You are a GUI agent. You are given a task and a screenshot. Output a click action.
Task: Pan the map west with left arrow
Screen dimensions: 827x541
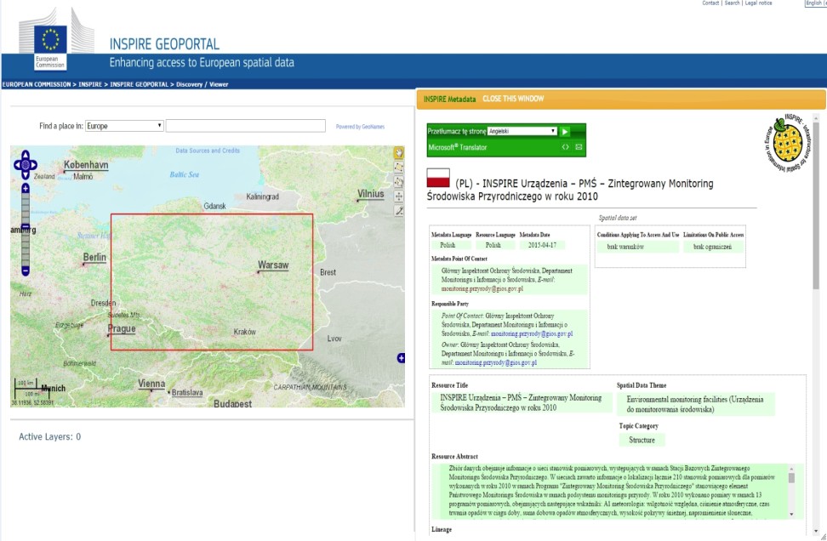(17, 164)
